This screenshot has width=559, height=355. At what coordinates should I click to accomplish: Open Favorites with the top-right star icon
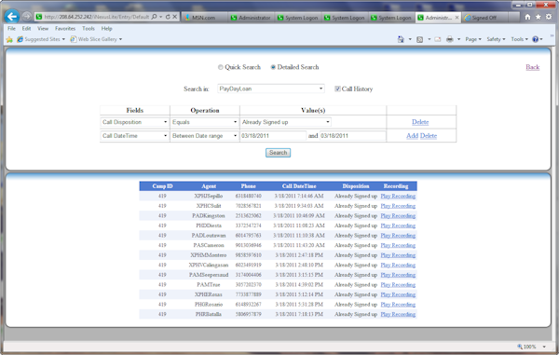click(538, 17)
